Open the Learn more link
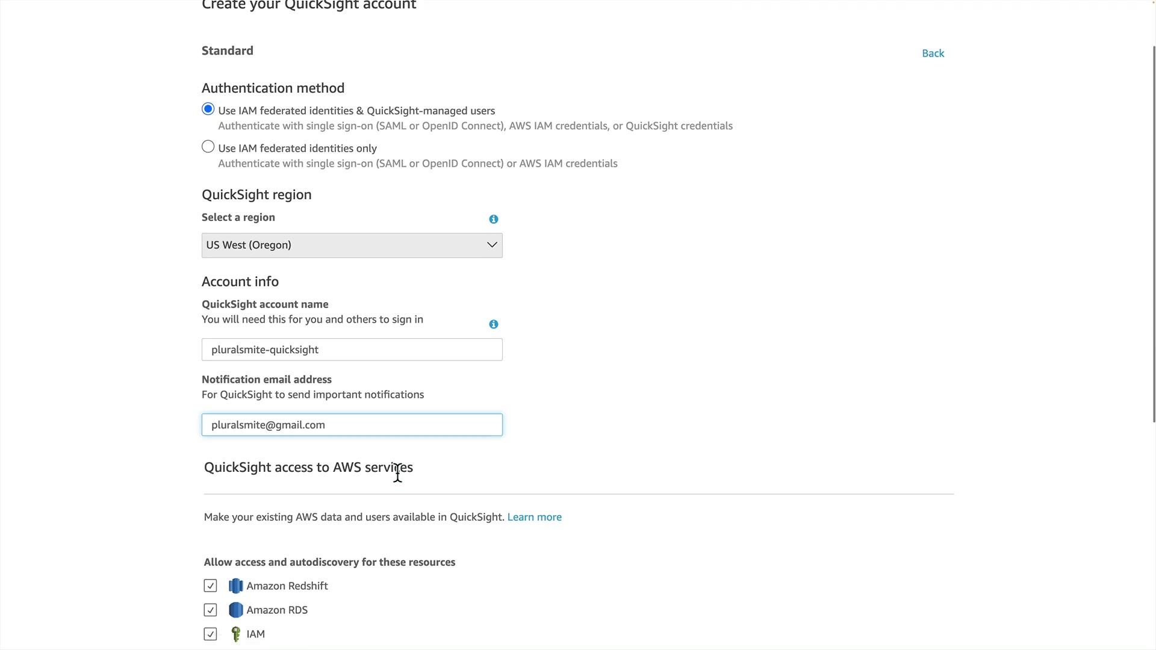The height and width of the screenshot is (650, 1156). pyautogui.click(x=534, y=517)
